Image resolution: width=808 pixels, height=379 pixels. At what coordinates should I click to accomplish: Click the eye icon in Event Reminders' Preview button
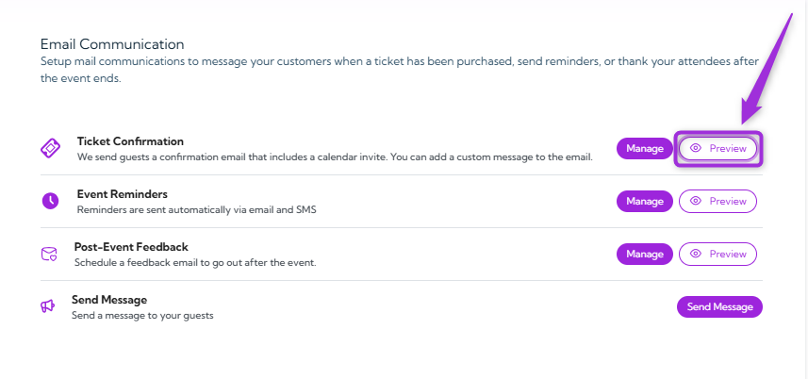click(x=696, y=202)
